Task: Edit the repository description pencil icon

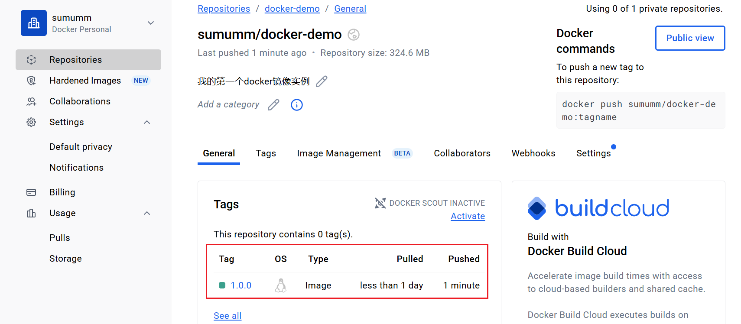Action: [x=321, y=81]
